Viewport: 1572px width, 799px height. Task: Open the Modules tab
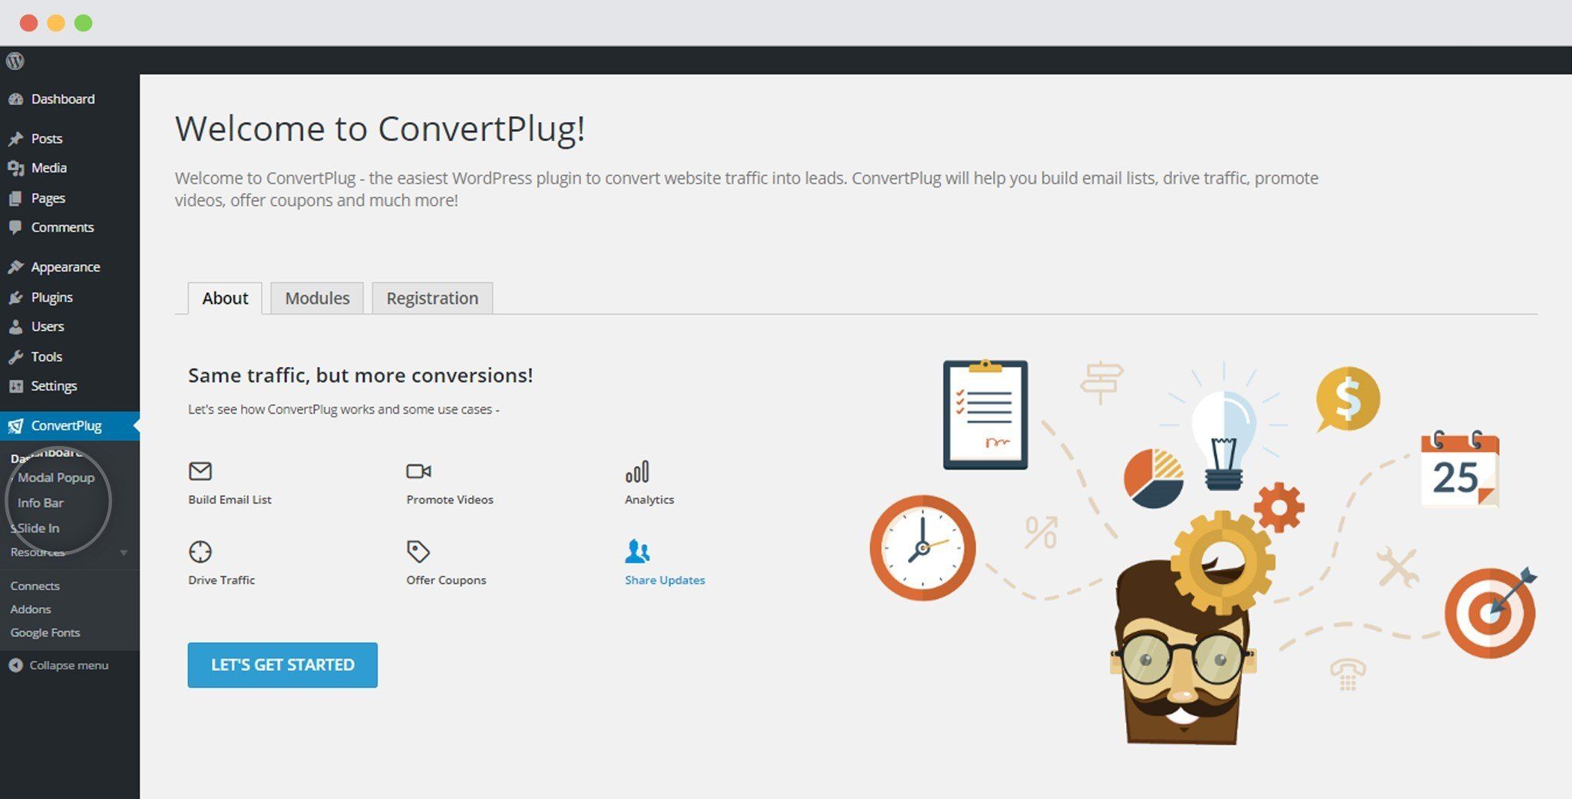(x=317, y=298)
